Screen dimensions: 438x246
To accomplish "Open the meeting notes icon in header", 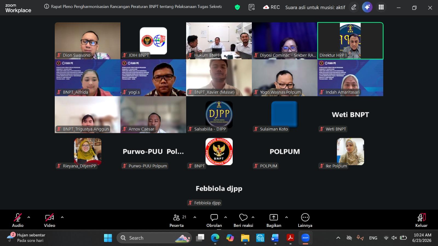I will click(x=252, y=7).
